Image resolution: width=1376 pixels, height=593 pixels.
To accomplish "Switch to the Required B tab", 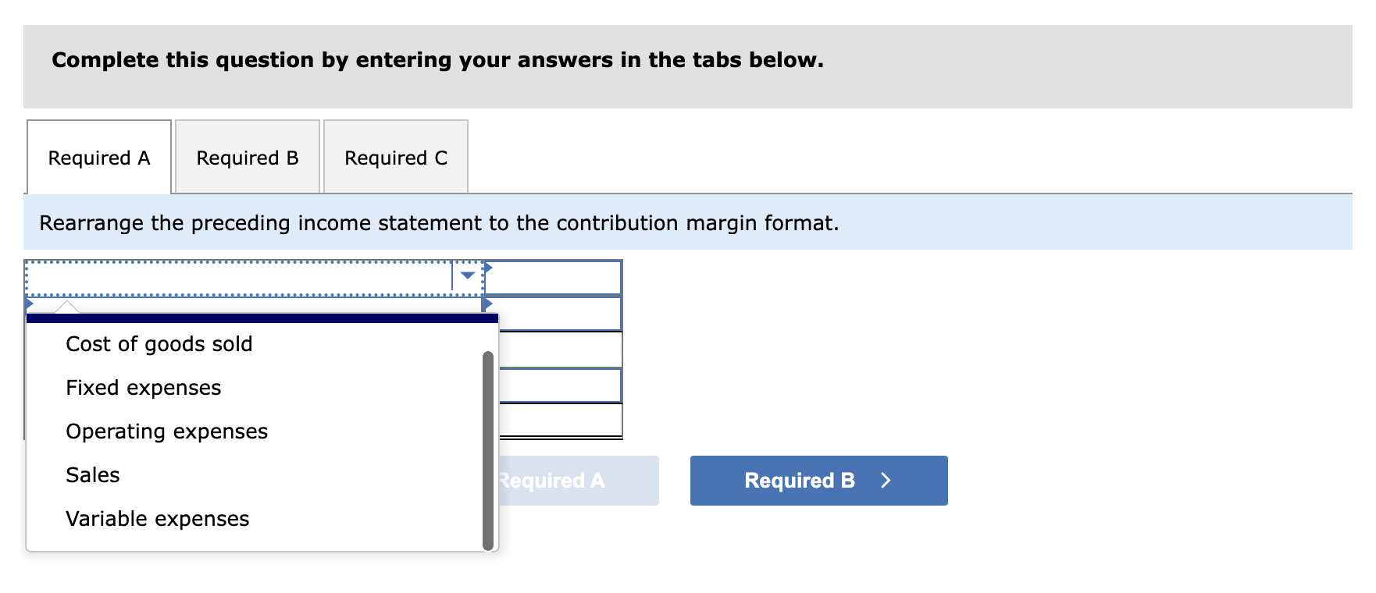I will point(248,158).
